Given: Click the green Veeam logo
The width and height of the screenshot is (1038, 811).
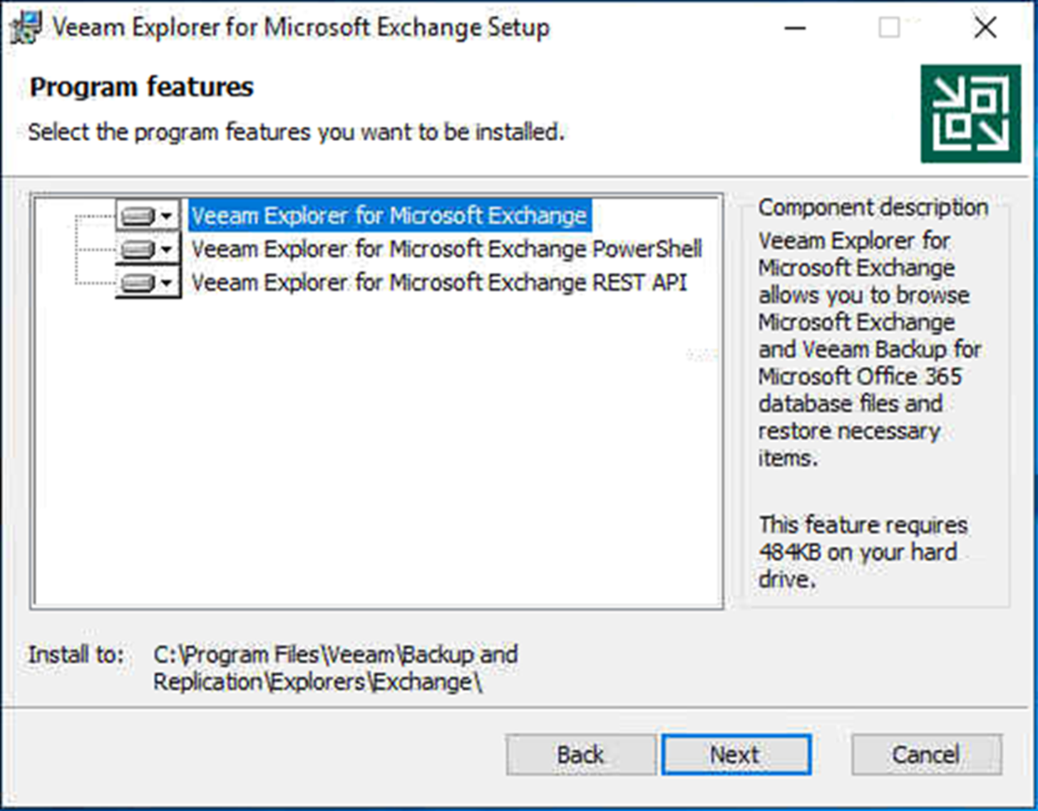Looking at the screenshot, I should 970,114.
